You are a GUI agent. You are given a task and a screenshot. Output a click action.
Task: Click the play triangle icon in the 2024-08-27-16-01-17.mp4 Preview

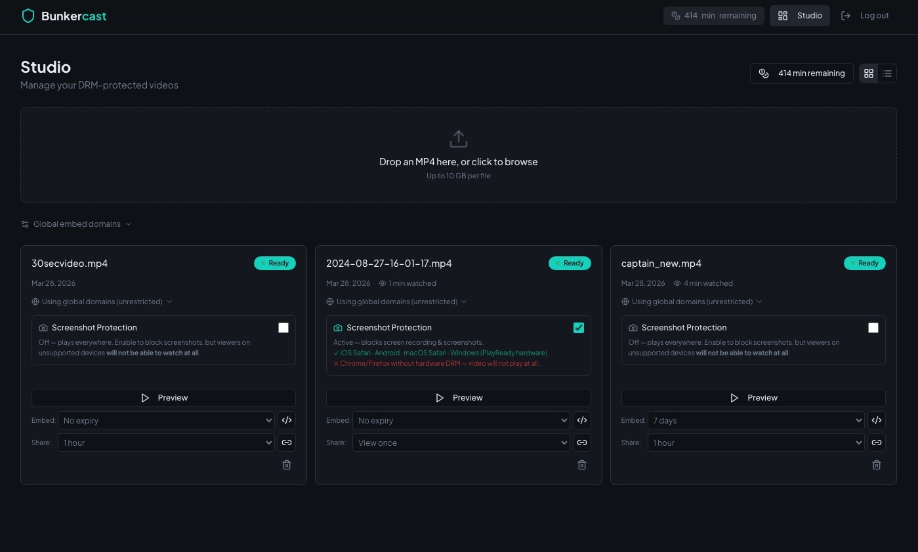[440, 398]
